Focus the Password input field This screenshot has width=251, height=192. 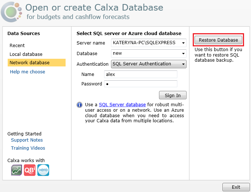pyautogui.click(x=141, y=84)
